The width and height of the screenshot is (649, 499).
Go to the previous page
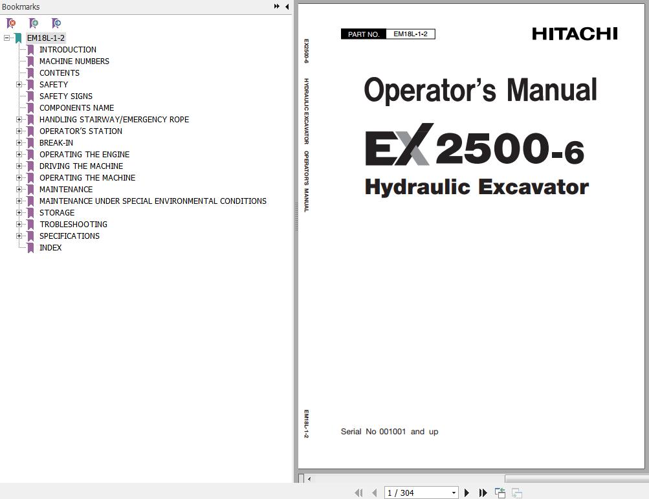(375, 493)
